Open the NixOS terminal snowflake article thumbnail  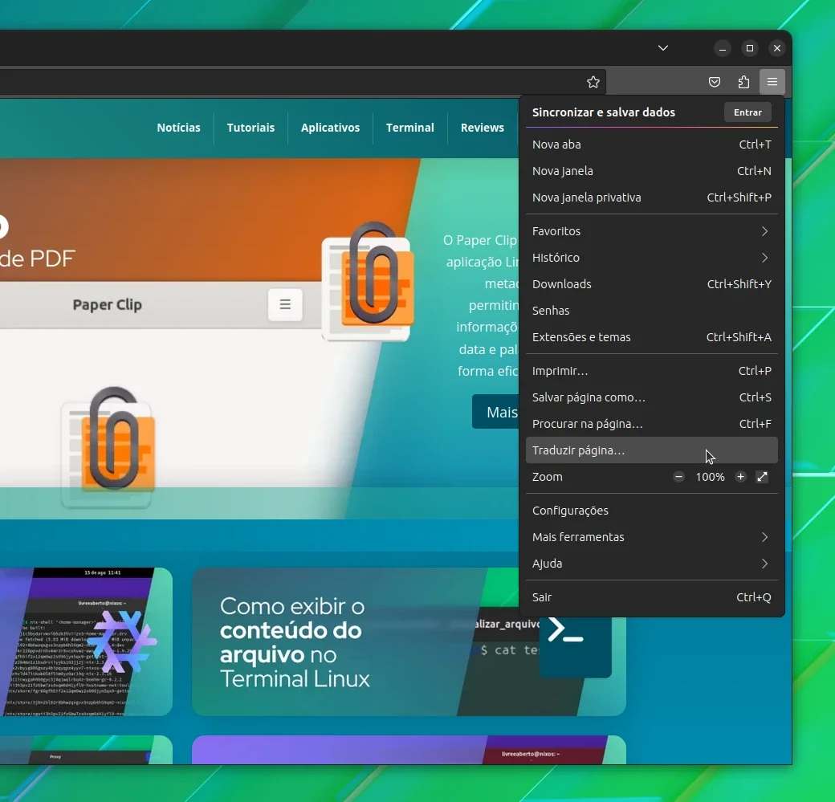click(85, 641)
